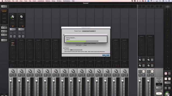This screenshot has height=96, width=172.
Task: Switch to Inputs view in Console sidebar
Action: click(4, 15)
